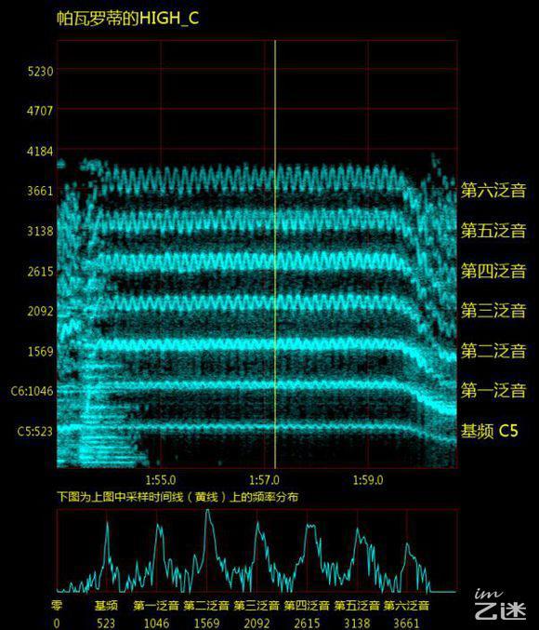Select the 第三泛音 label under the spectrum plot
The image size is (539, 630).
point(256,606)
